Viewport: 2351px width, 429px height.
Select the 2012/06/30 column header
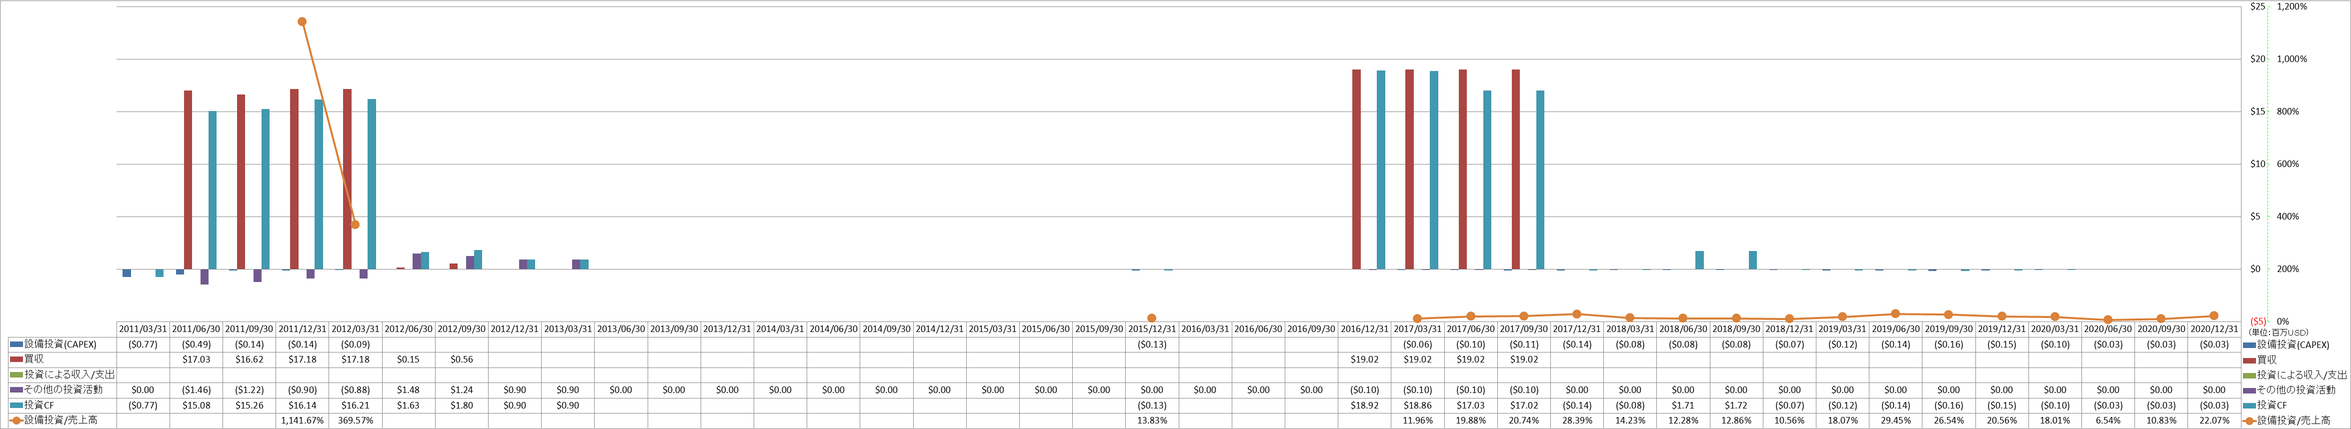pos(408,328)
